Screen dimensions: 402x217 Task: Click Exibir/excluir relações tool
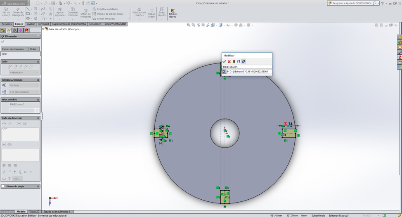[139, 12]
